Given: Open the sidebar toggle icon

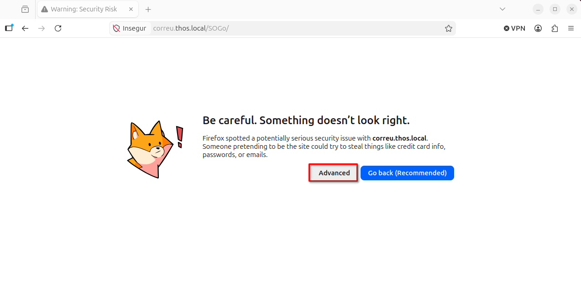Looking at the screenshot, I should [9, 28].
